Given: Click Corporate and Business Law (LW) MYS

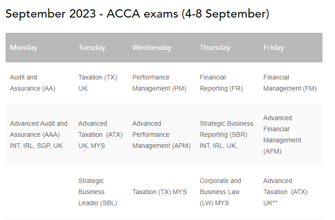Looking at the screenshot, I should (220, 192).
